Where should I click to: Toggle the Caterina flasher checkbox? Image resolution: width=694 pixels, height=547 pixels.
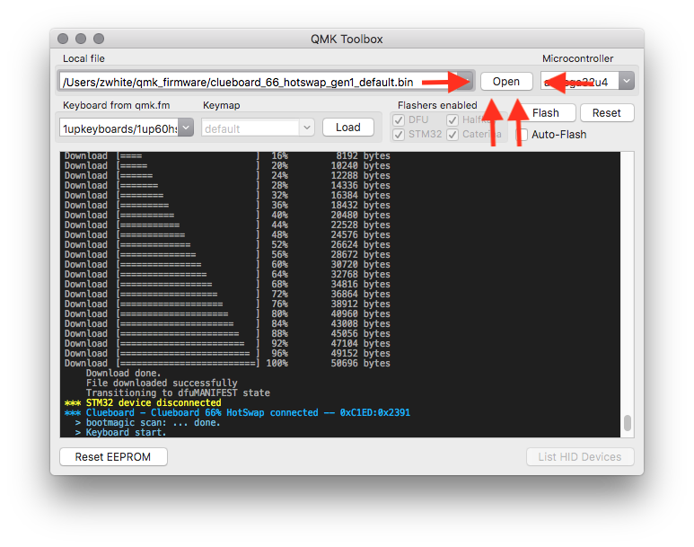(452, 134)
